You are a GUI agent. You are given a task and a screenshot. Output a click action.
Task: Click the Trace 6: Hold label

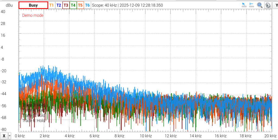(33, 121)
